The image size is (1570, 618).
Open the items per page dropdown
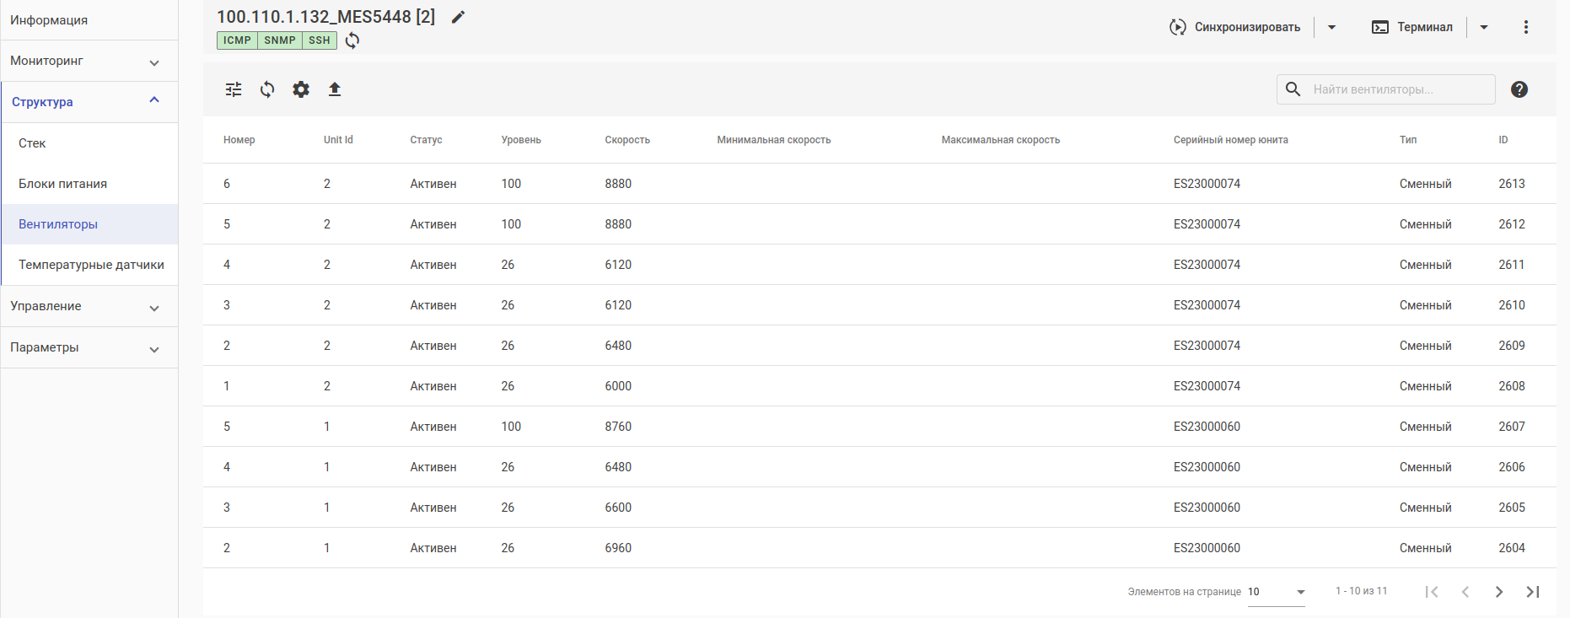click(x=1277, y=592)
